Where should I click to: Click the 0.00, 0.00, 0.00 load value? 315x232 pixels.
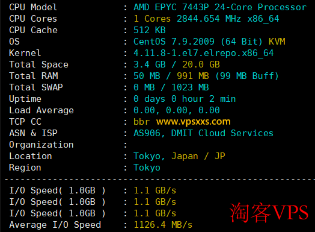[177, 110]
